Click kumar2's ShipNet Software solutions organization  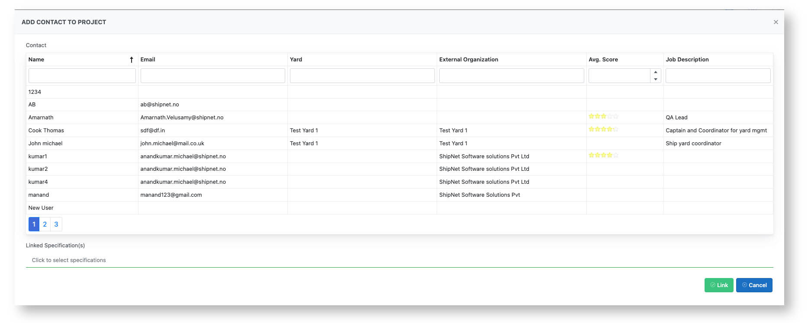point(484,169)
